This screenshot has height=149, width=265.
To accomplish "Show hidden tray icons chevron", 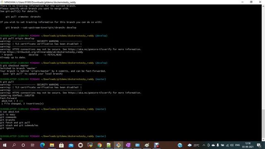I will 204,145.
